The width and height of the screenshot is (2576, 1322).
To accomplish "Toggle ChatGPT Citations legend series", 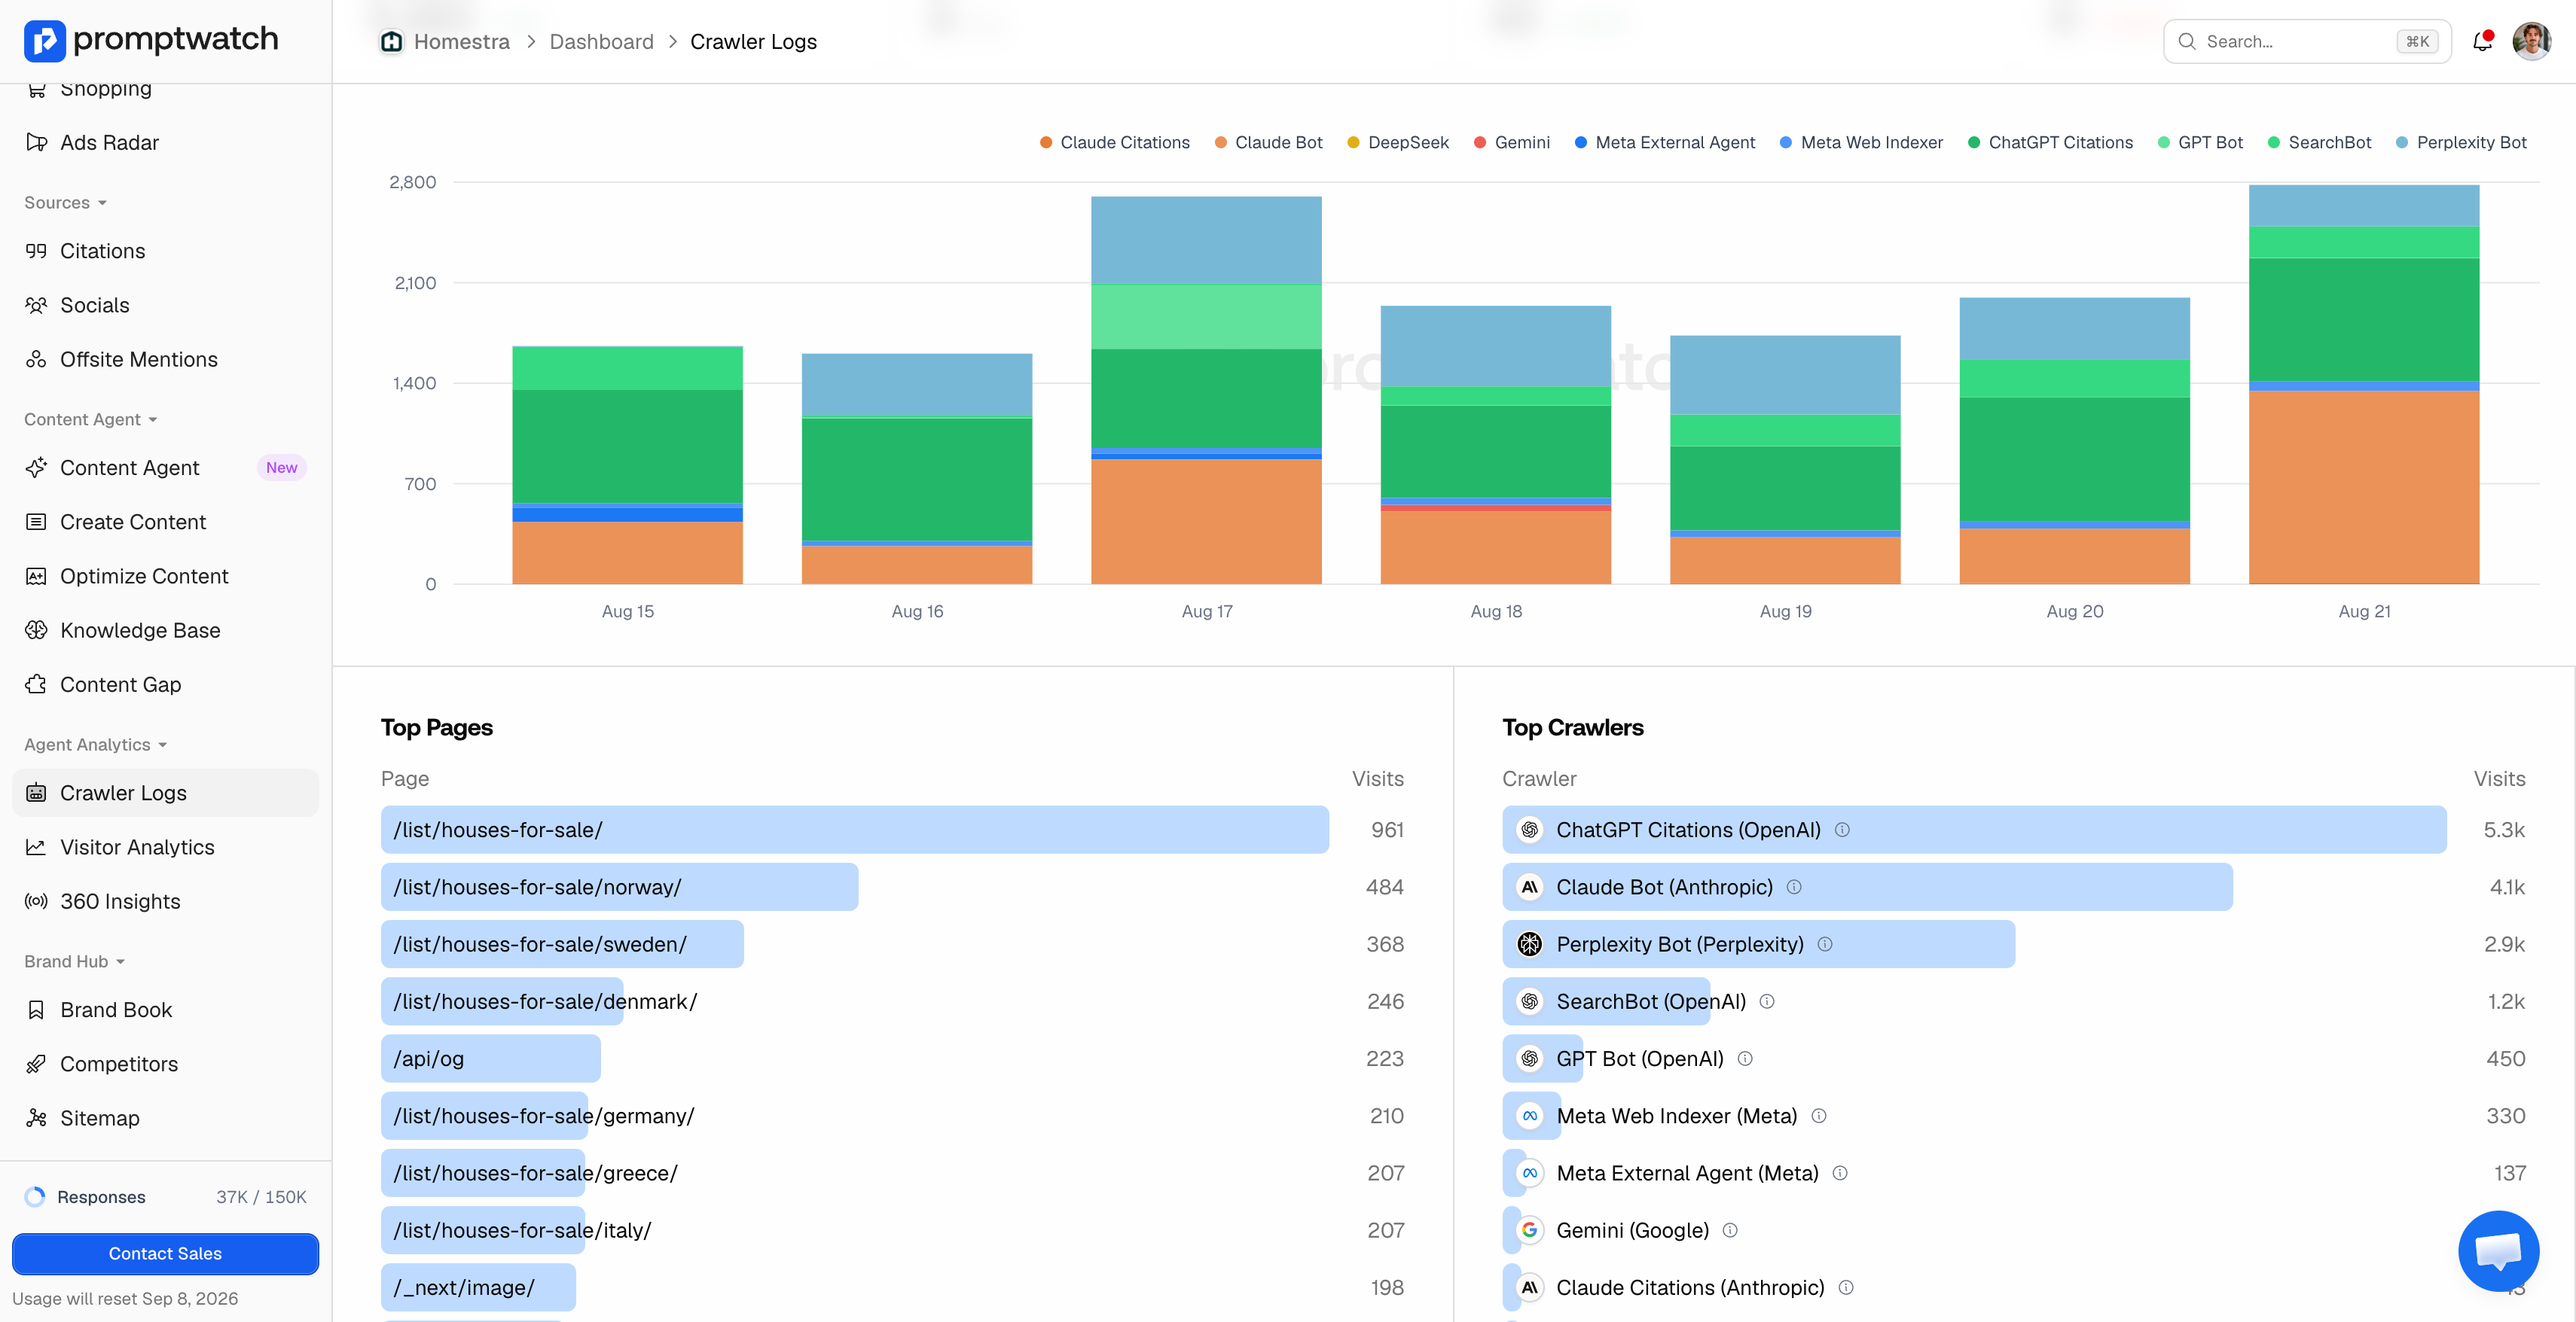I will pyautogui.click(x=2050, y=142).
